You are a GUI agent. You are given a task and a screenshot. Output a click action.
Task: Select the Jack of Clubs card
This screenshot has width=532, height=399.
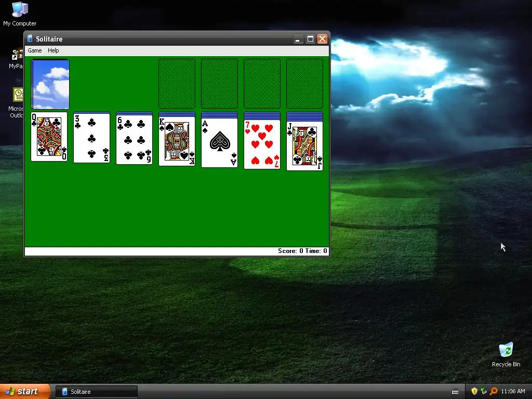tap(304, 146)
